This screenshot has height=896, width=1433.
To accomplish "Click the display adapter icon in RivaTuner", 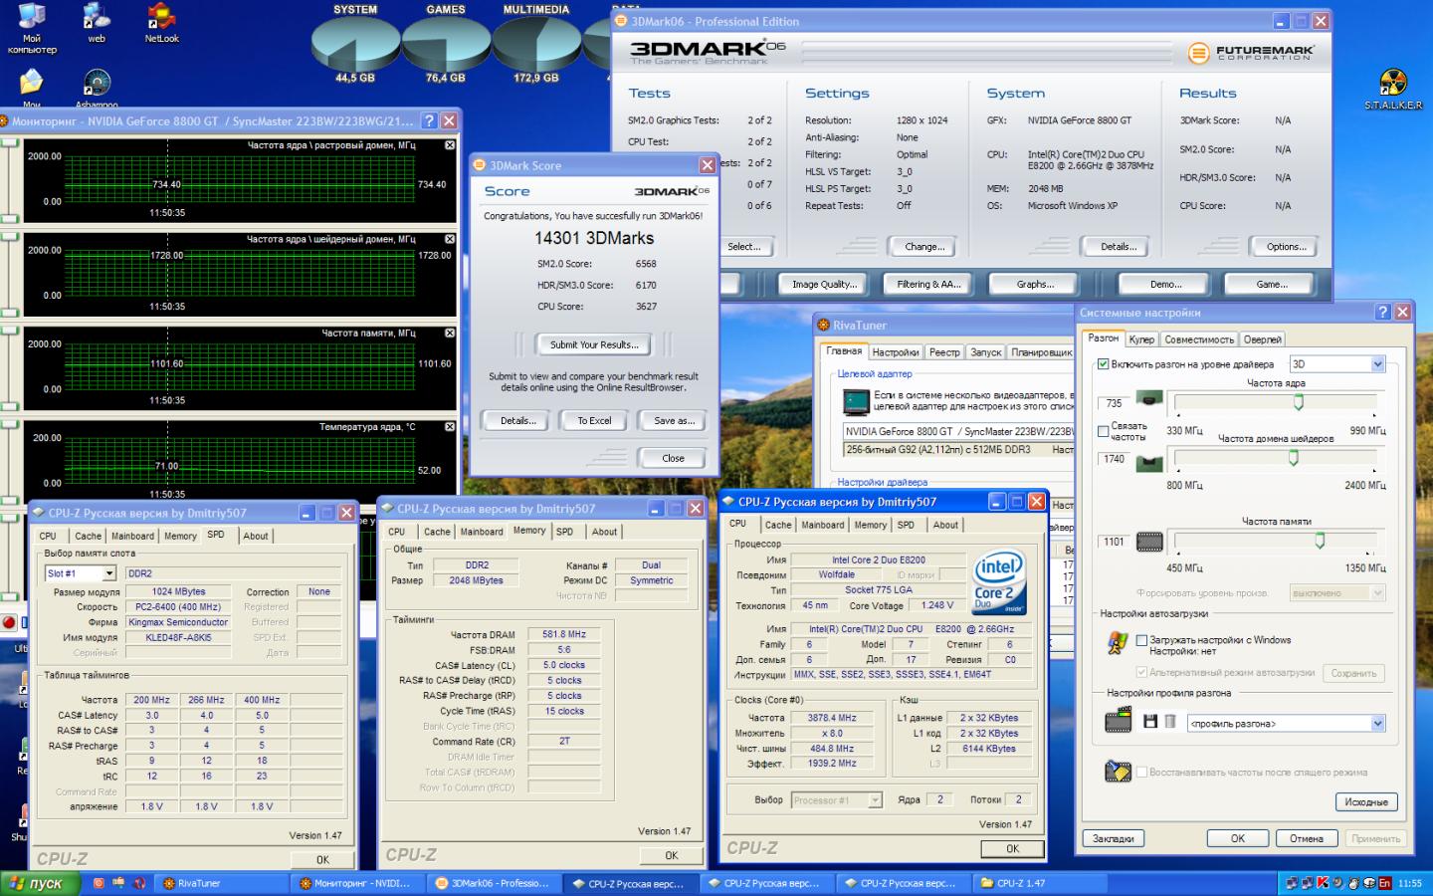I will [x=856, y=402].
